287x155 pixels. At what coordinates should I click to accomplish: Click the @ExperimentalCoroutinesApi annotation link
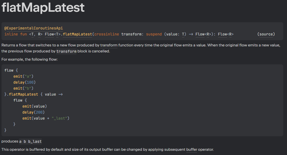click(33, 28)
